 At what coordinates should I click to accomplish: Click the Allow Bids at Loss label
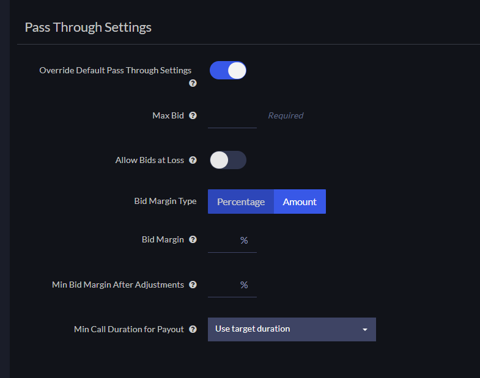pyautogui.click(x=150, y=160)
